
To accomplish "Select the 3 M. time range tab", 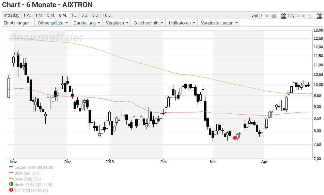I will [x=51, y=15].
